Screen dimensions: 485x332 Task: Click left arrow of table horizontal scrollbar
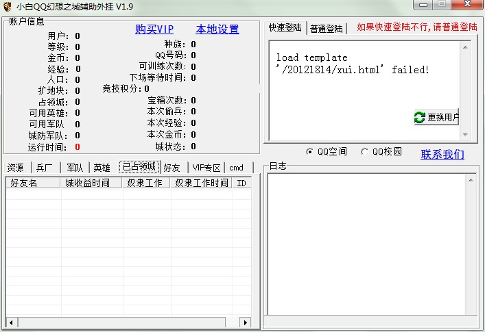tap(12, 322)
